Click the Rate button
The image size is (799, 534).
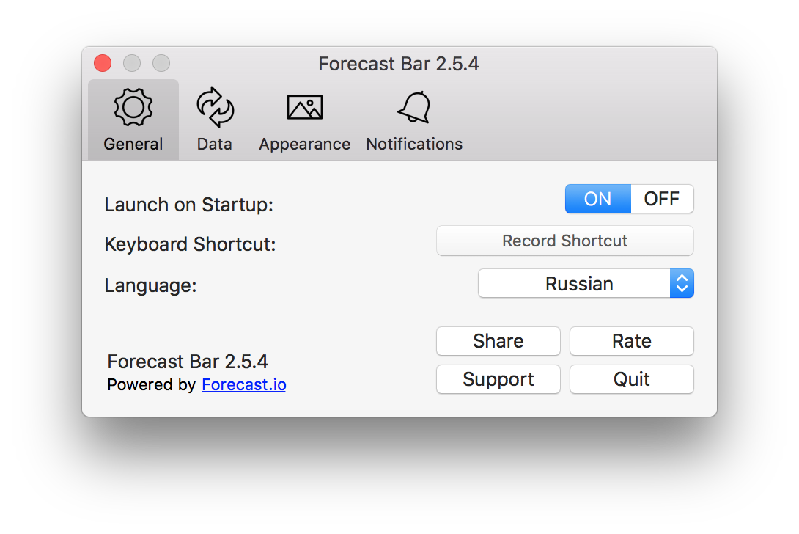click(x=631, y=341)
